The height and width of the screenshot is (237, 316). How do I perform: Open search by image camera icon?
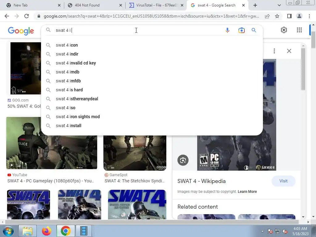[x=241, y=30]
